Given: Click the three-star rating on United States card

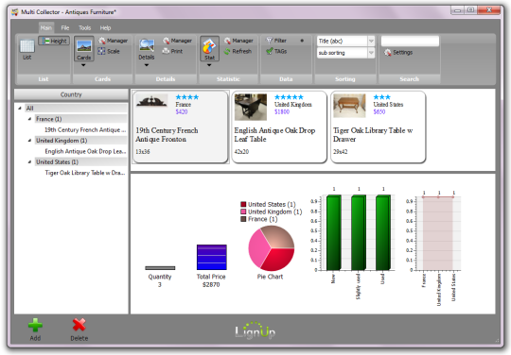Looking at the screenshot, I should pyautogui.click(x=381, y=97).
